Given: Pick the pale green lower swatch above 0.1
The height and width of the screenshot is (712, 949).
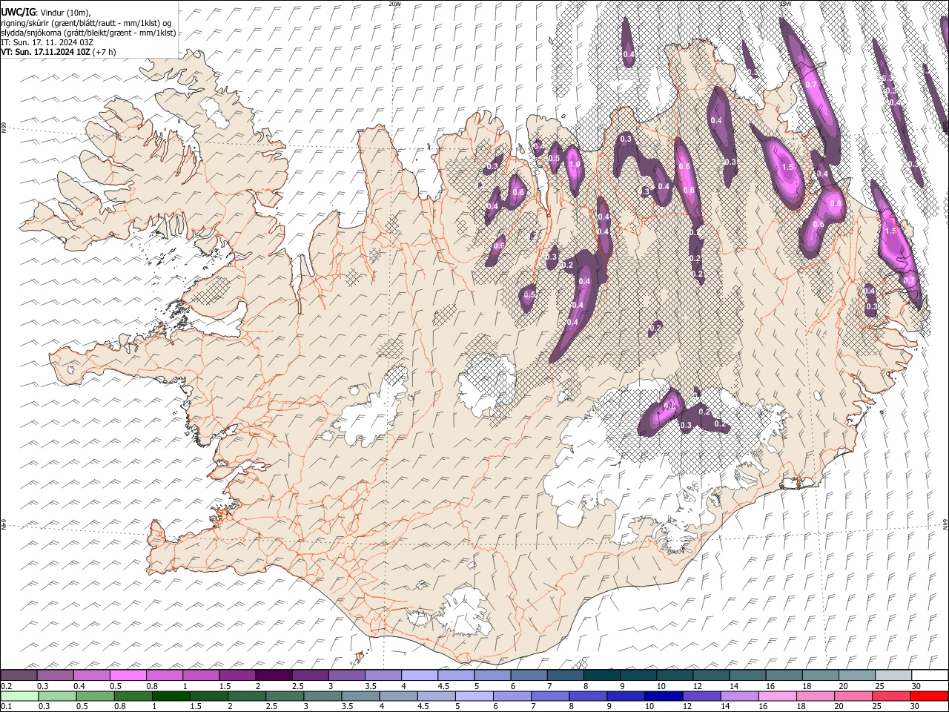Looking at the screenshot, I should [19, 696].
